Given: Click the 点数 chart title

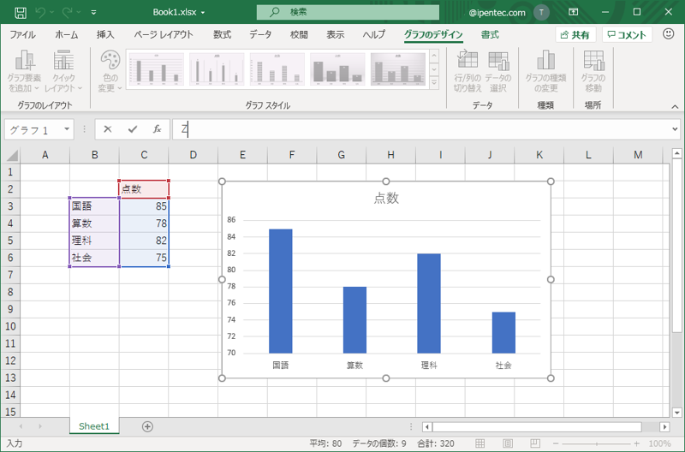Looking at the screenshot, I should 386,199.
